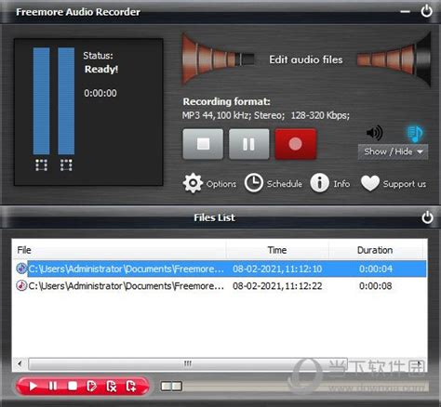Image resolution: width=441 pixels, height=407 pixels.
Task: Play selected file from red playback bar
Action: pyautogui.click(x=33, y=386)
